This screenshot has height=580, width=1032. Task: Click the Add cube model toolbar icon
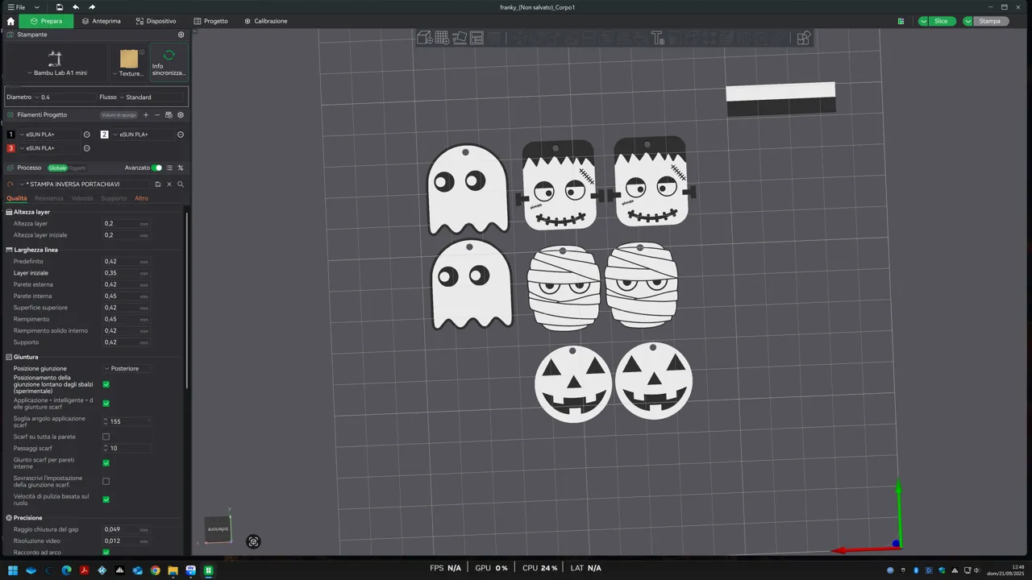424,38
